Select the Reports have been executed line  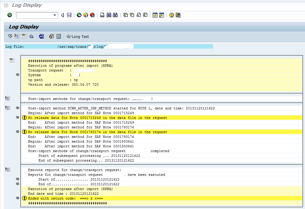click(162, 175)
